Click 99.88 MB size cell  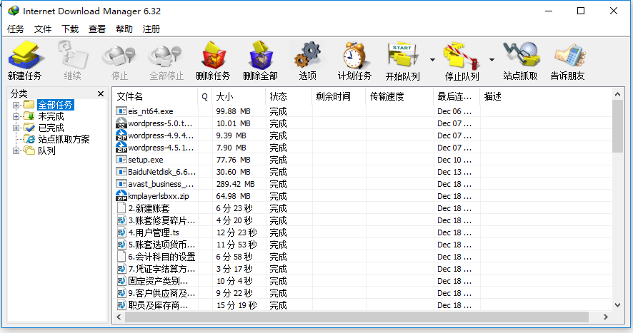(x=234, y=111)
